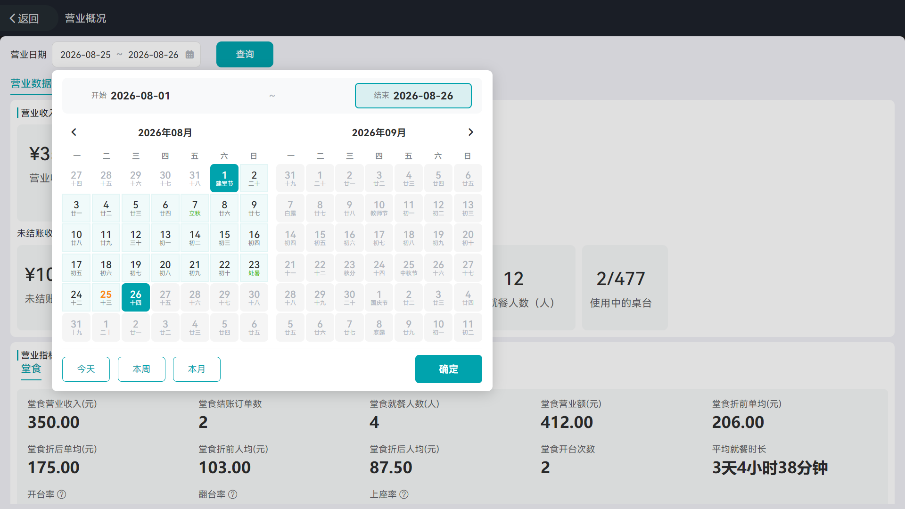The image size is (905, 509).
Task: Pick the 本月 shortcut
Action: [x=197, y=369]
